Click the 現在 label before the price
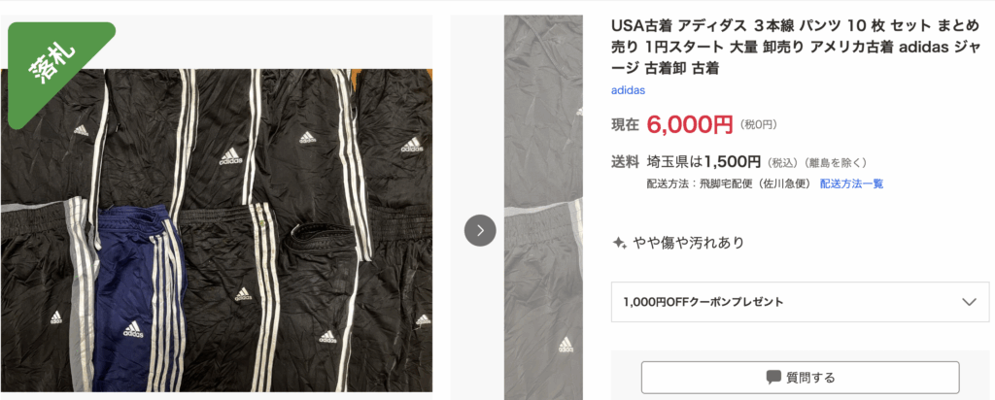The height and width of the screenshot is (400, 995). (625, 125)
